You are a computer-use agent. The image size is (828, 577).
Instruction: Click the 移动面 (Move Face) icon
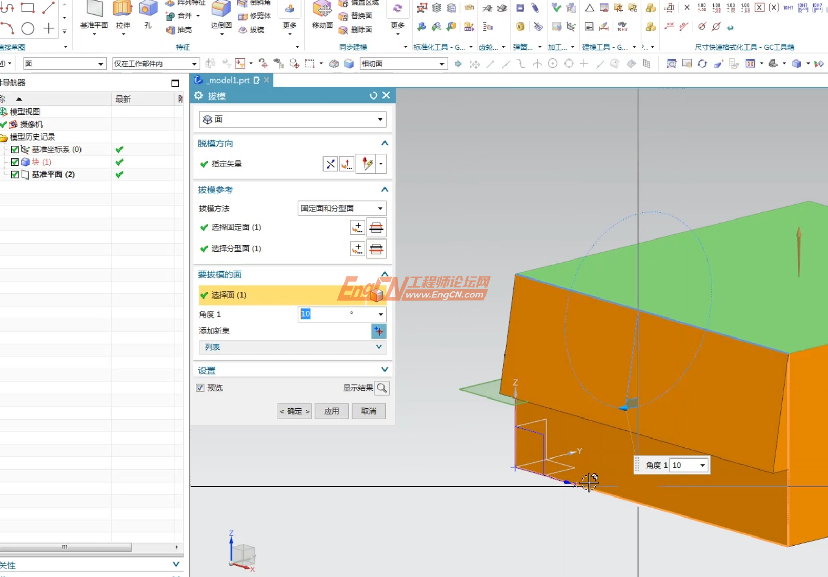coord(322,9)
